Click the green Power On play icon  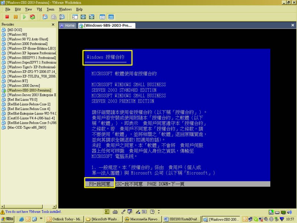(24, 17)
